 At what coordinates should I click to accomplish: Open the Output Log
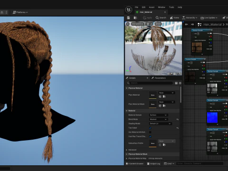click(153, 163)
